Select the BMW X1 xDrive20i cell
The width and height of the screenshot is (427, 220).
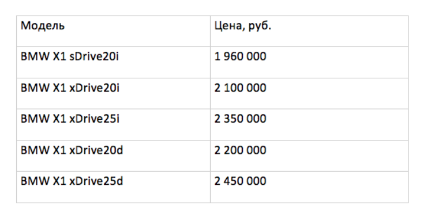(113, 93)
